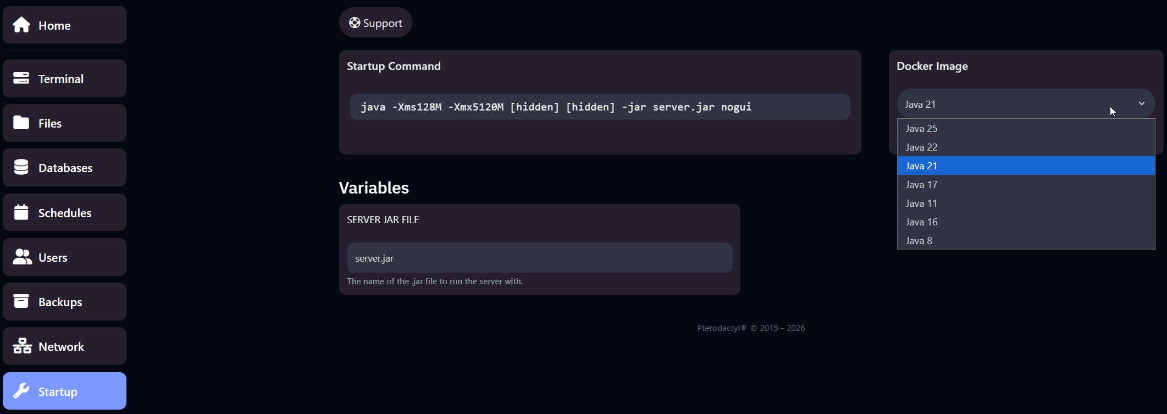Choose Java 22 from list
This screenshot has height=414, width=1167.
coord(1026,147)
